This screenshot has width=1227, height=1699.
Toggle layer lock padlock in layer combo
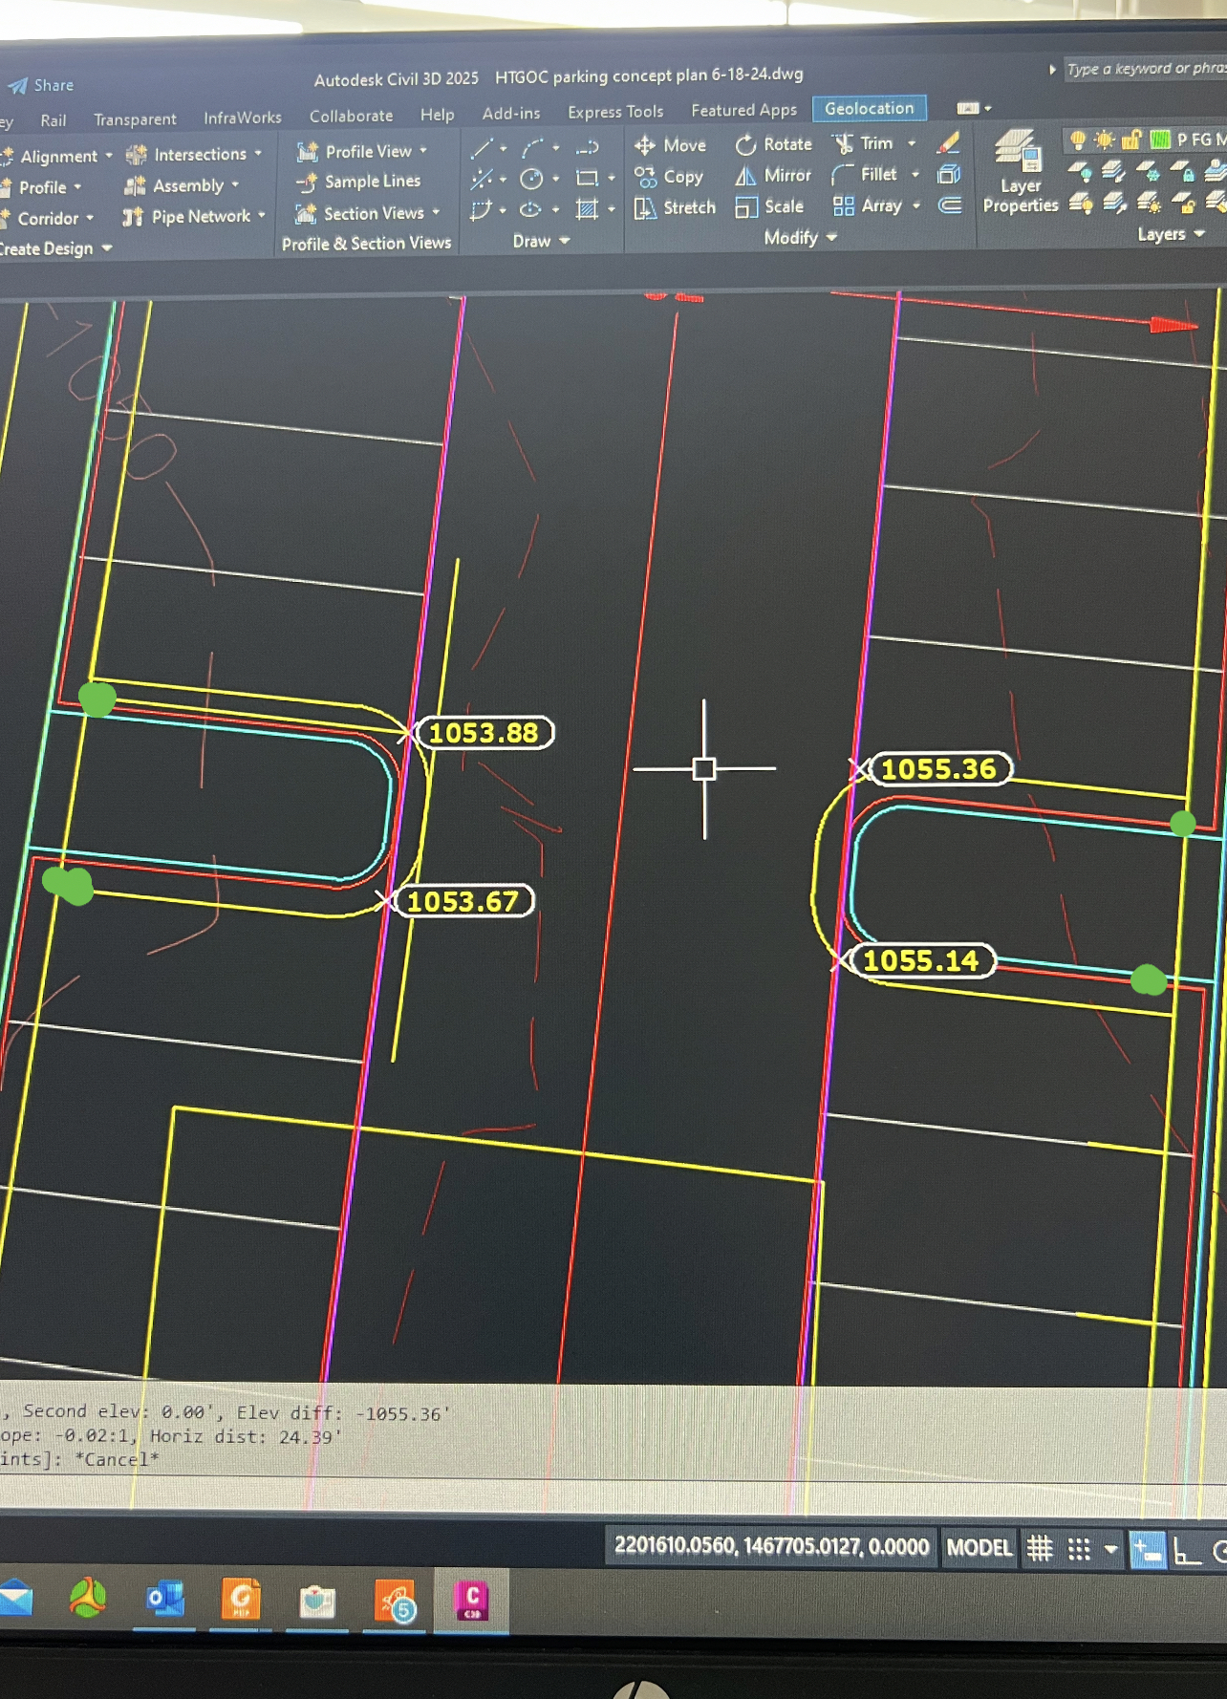(1131, 140)
